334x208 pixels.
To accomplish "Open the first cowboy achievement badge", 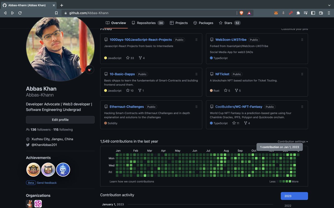I will click(33, 170).
